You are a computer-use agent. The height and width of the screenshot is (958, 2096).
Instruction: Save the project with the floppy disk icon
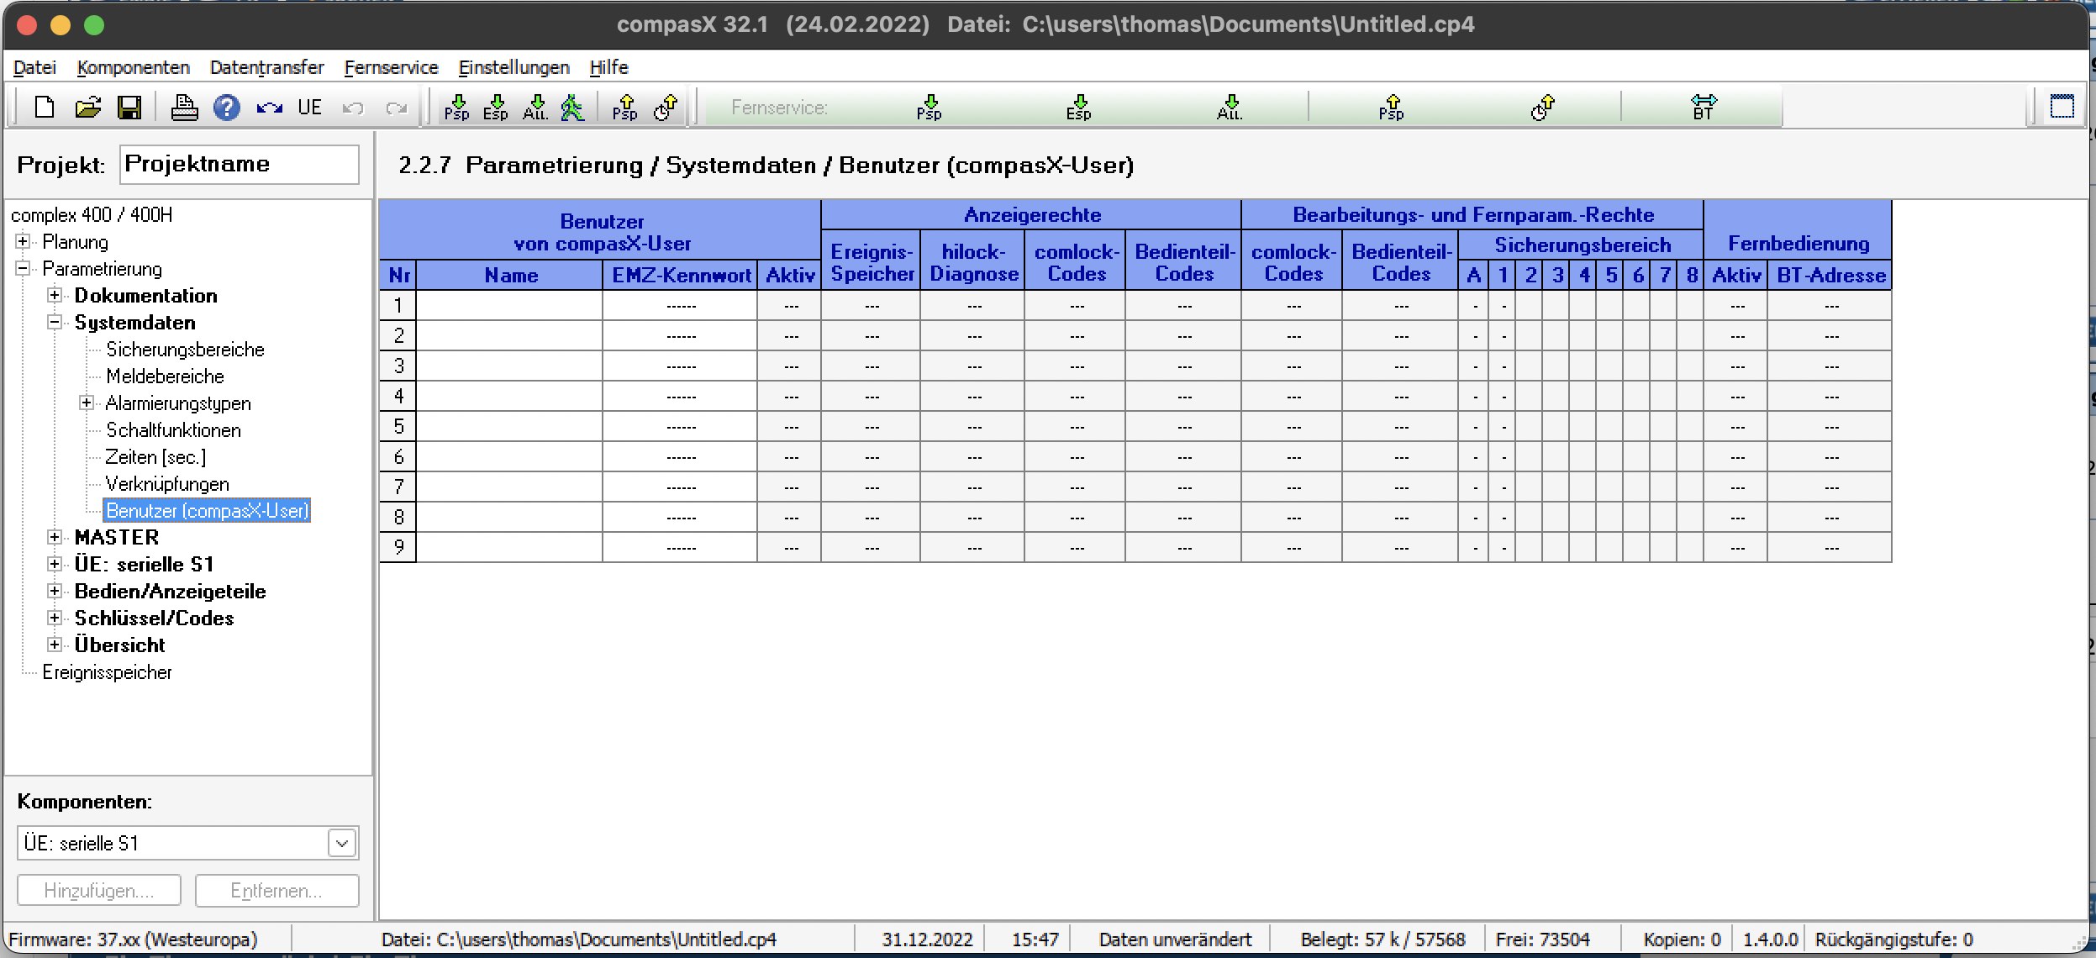(x=129, y=108)
